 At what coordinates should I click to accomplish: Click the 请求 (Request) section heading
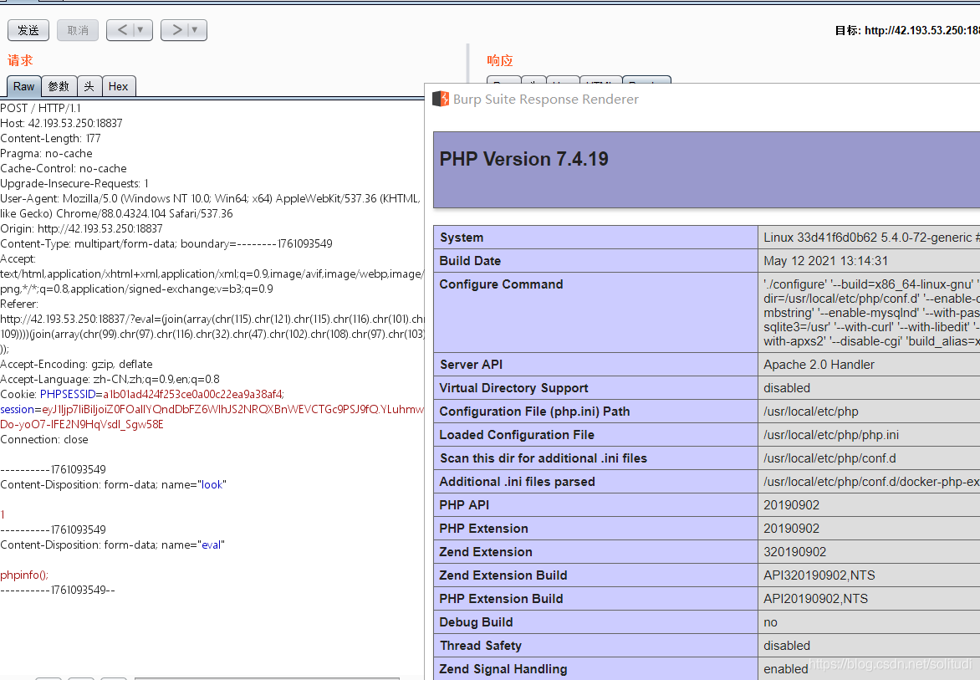tap(20, 60)
